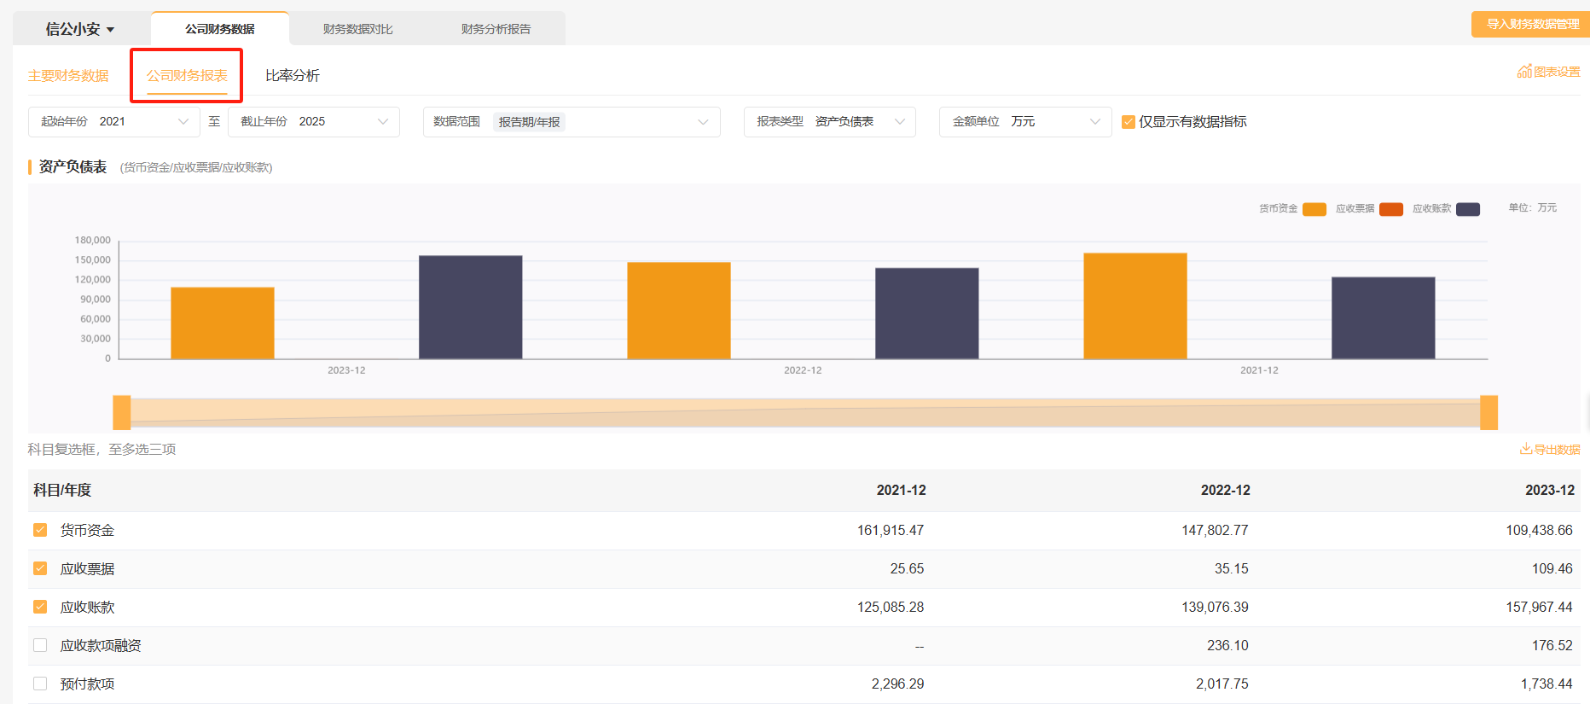Click the 货币资金 orange legend swatch

coord(1314,209)
